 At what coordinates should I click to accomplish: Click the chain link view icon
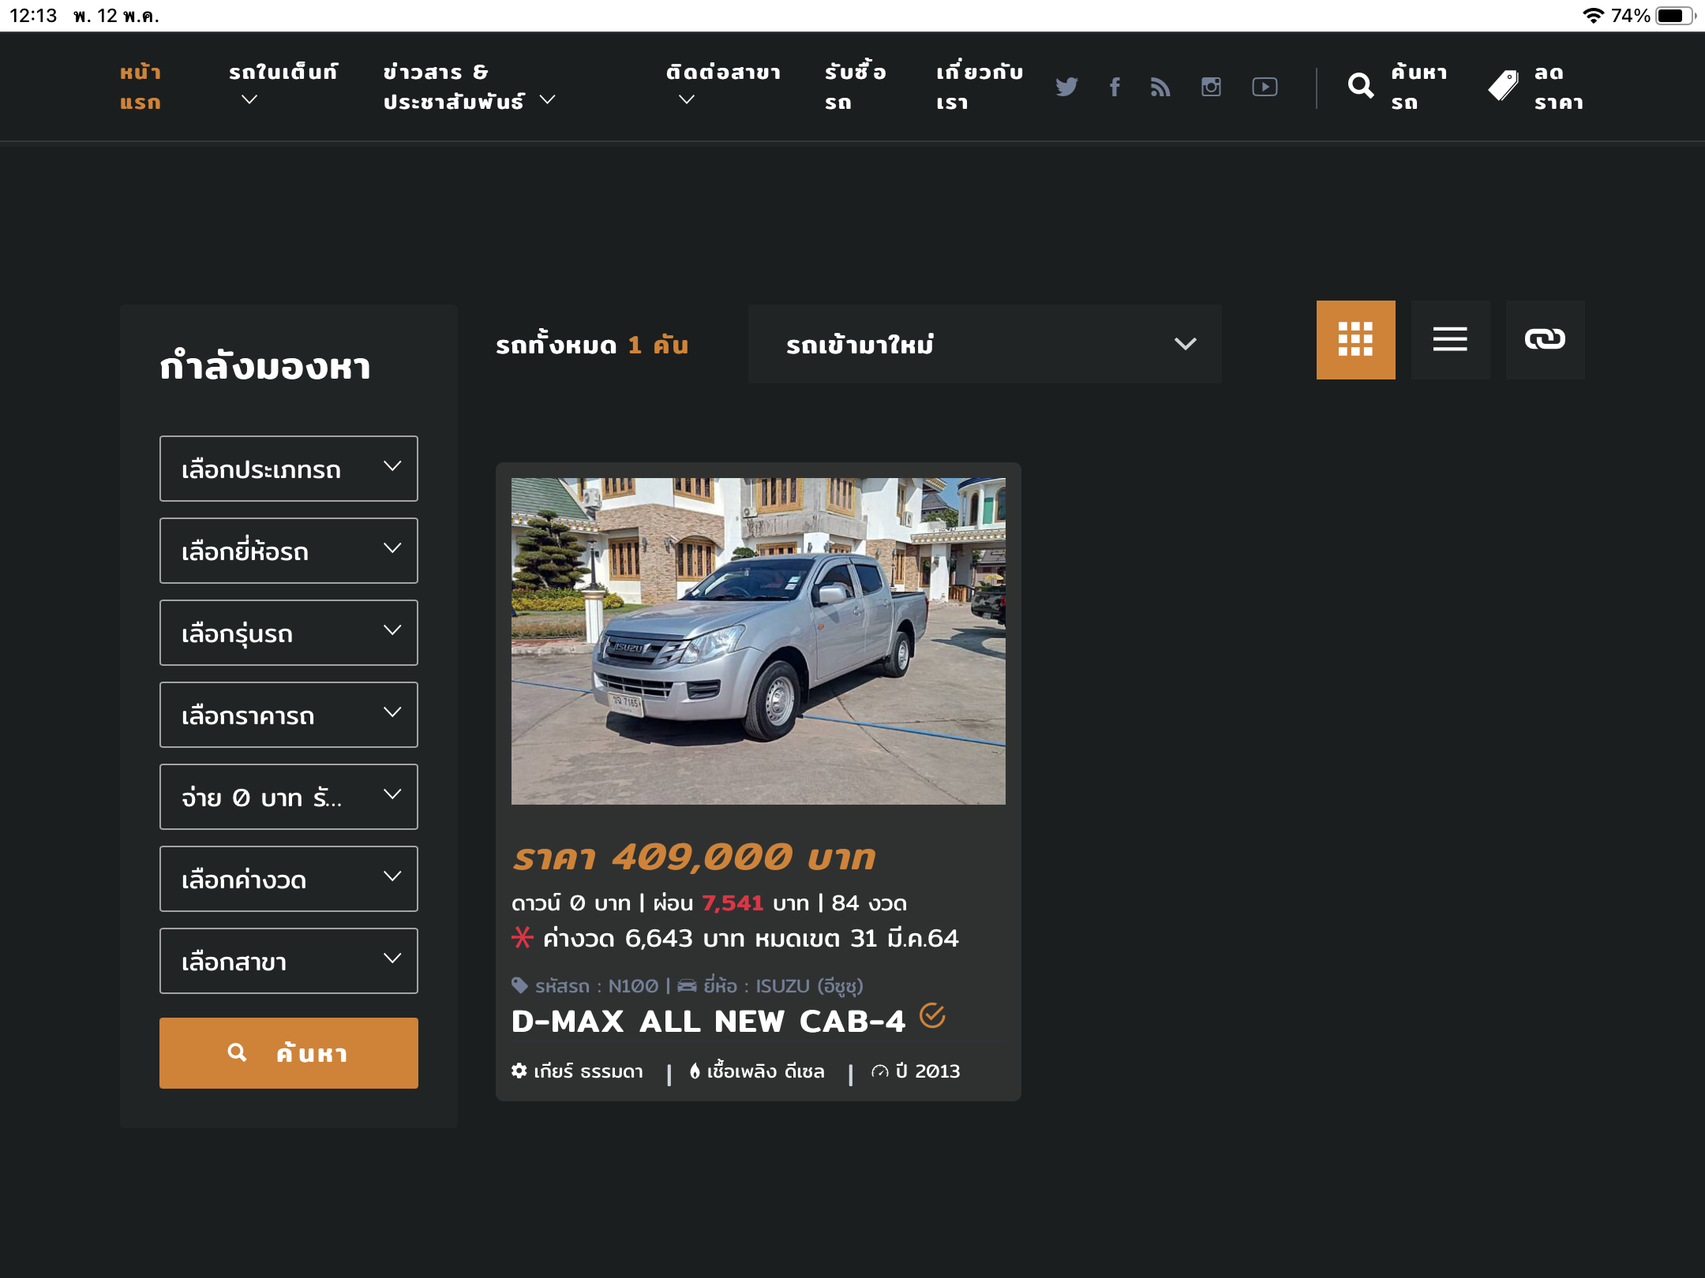(x=1545, y=340)
